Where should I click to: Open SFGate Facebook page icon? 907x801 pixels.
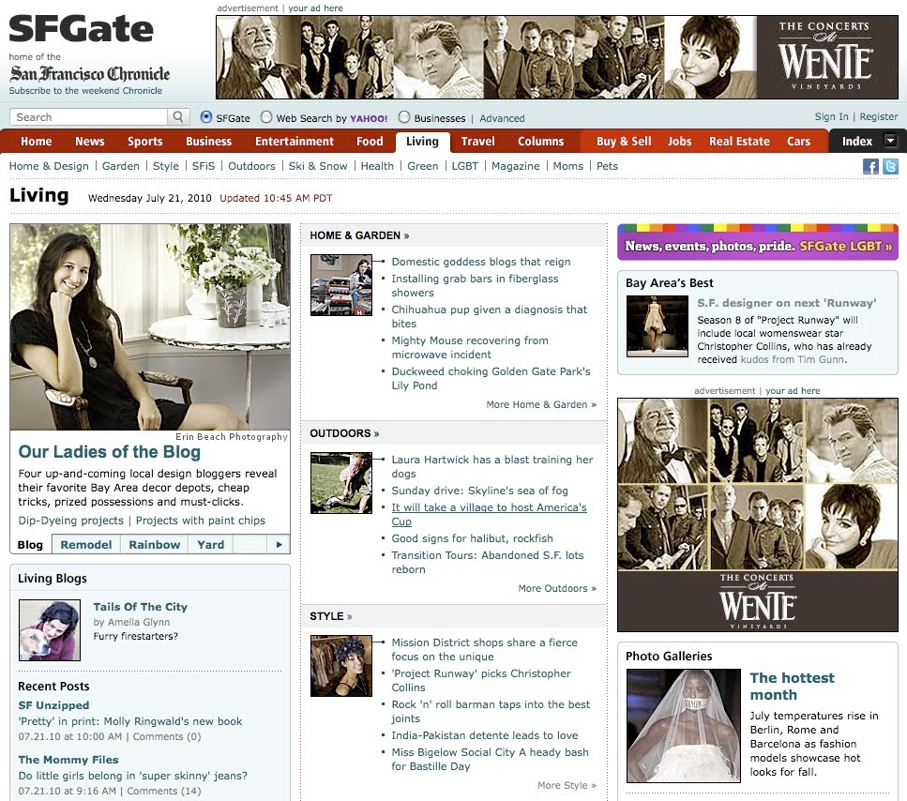point(870,167)
